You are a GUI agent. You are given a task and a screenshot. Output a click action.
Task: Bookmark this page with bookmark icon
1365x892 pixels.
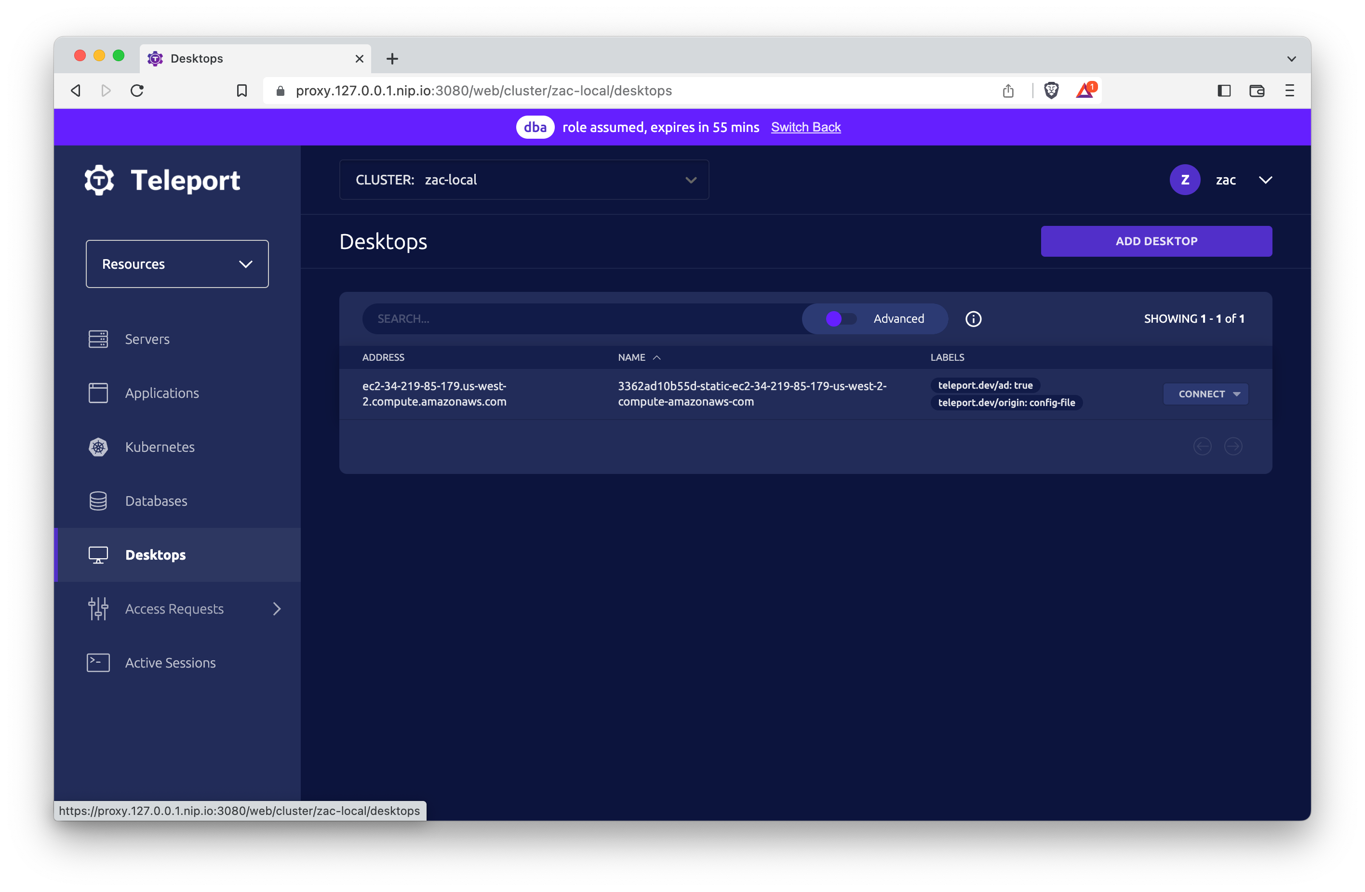click(x=242, y=91)
